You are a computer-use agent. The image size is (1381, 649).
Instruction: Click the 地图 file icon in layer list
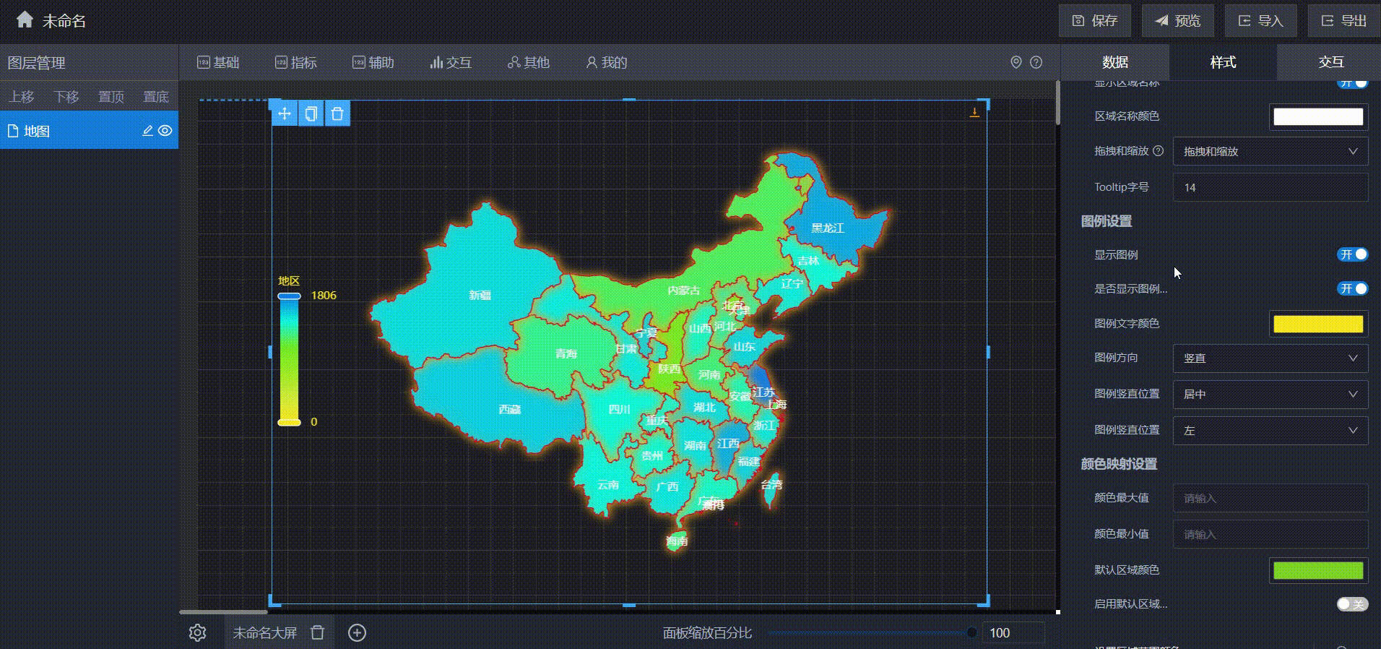point(12,131)
